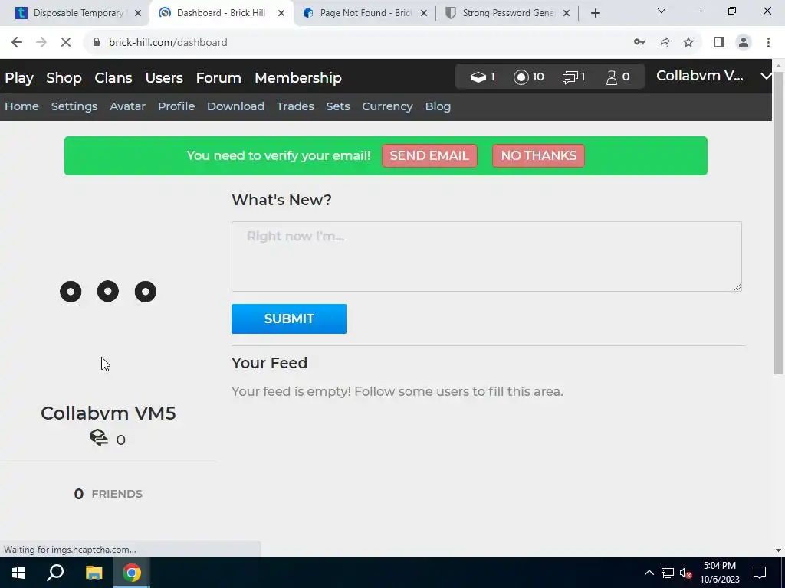The height and width of the screenshot is (588, 785).
Task: Open the saved password key icon
Action: (x=639, y=43)
